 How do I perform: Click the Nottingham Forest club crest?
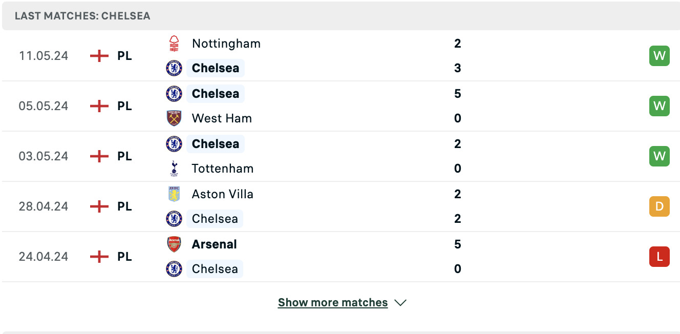point(174,44)
